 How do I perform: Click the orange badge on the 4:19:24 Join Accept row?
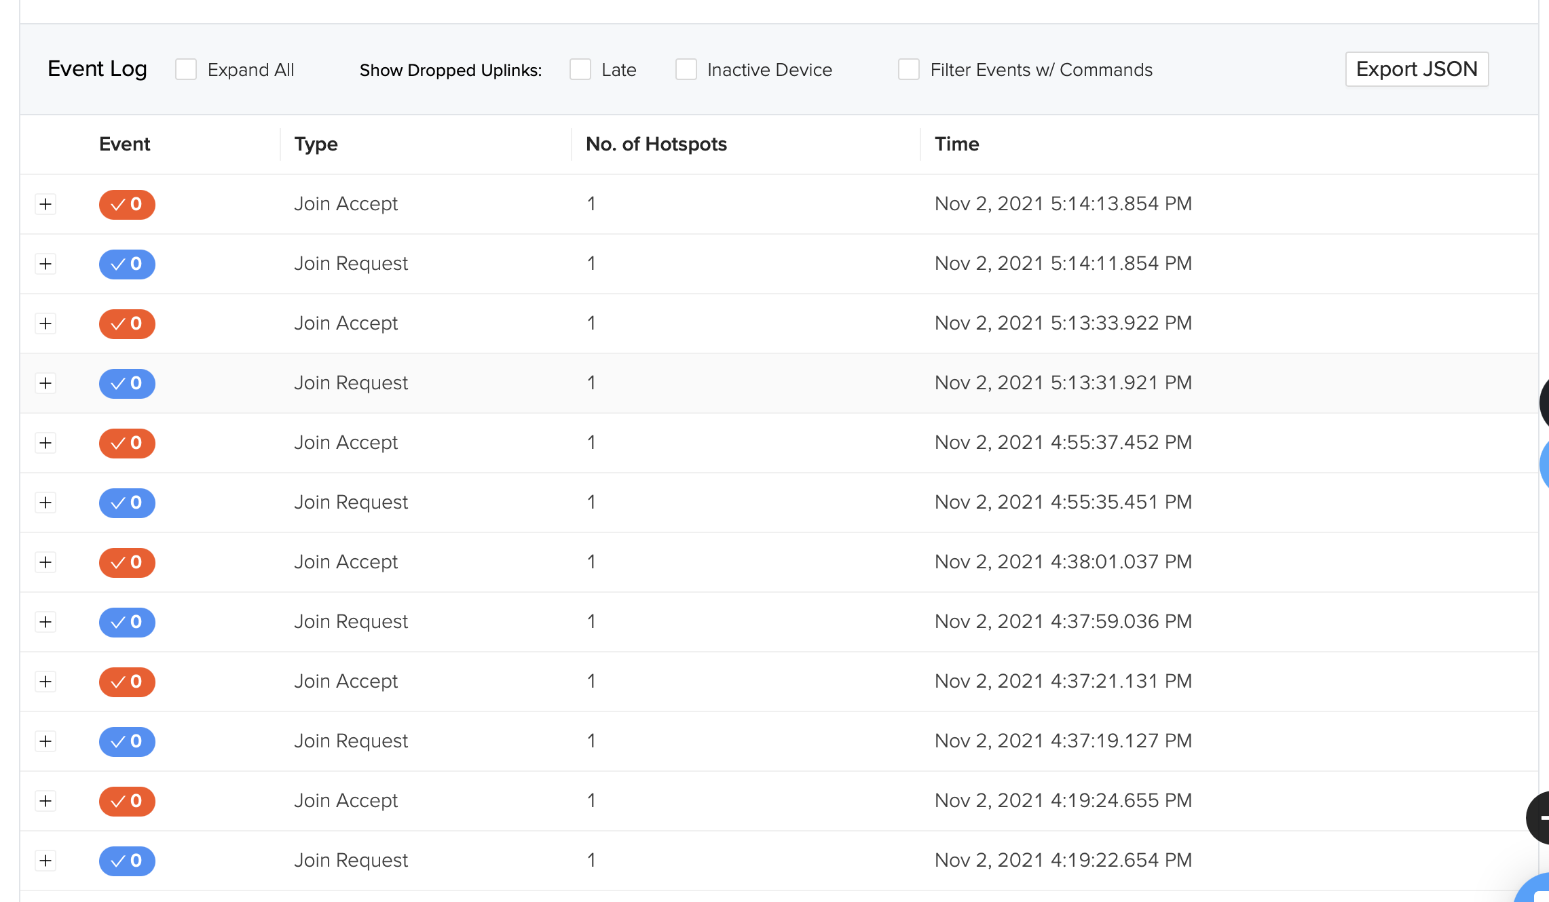(127, 801)
